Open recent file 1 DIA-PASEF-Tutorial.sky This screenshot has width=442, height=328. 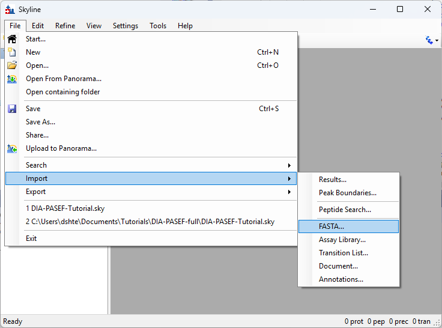point(65,208)
